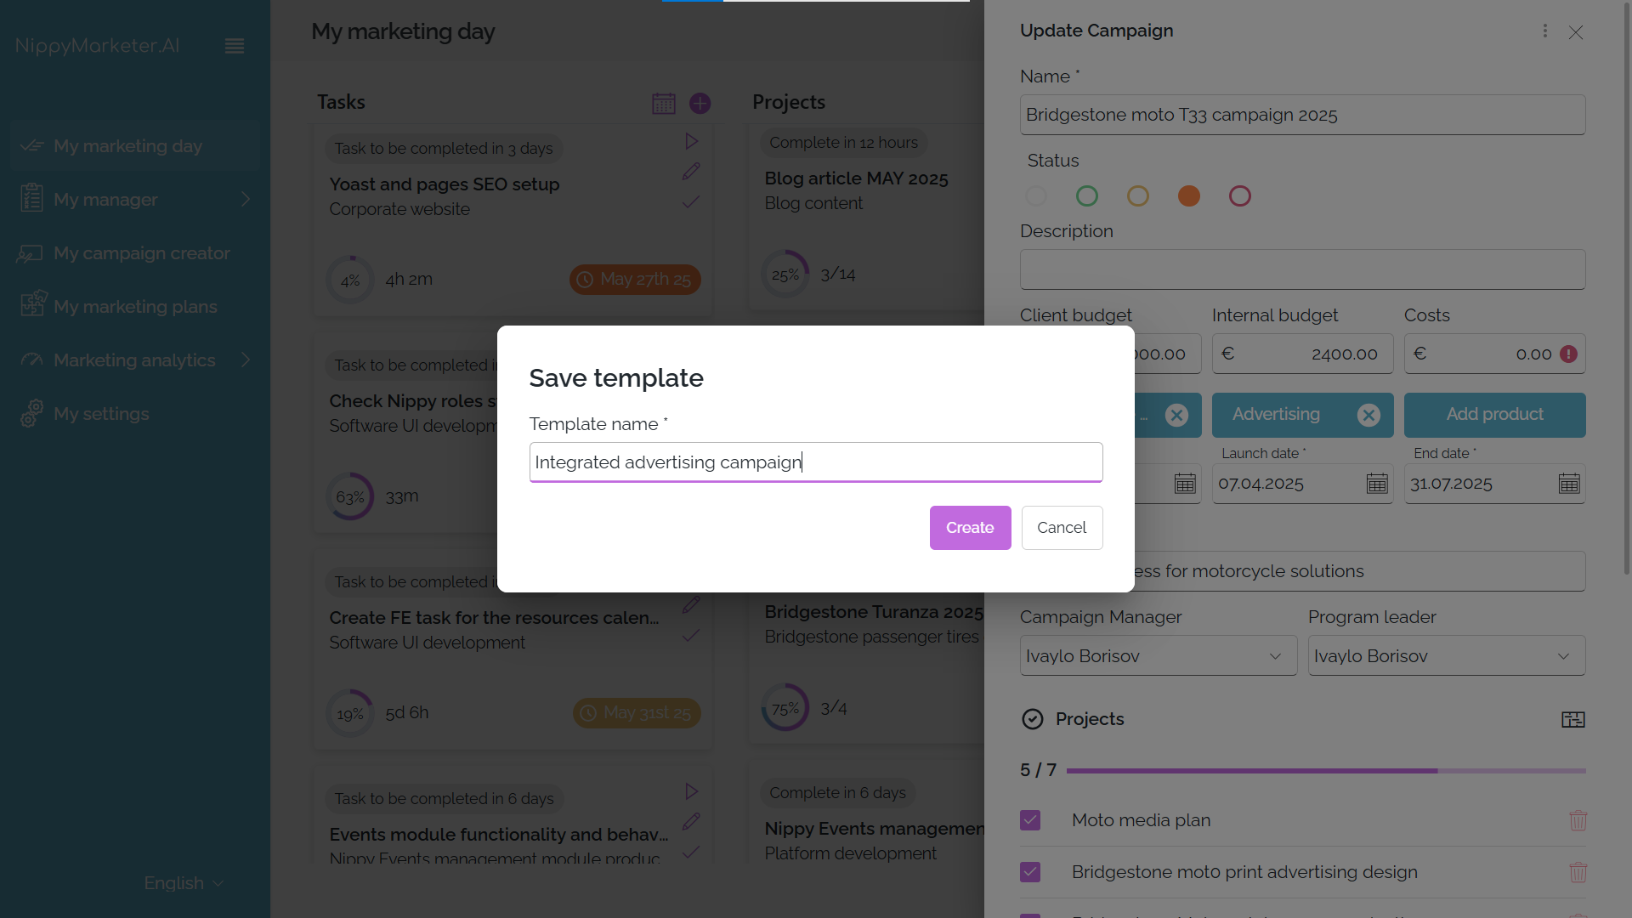Check the Moto media plan project
This screenshot has width=1632, height=918.
1029,820
